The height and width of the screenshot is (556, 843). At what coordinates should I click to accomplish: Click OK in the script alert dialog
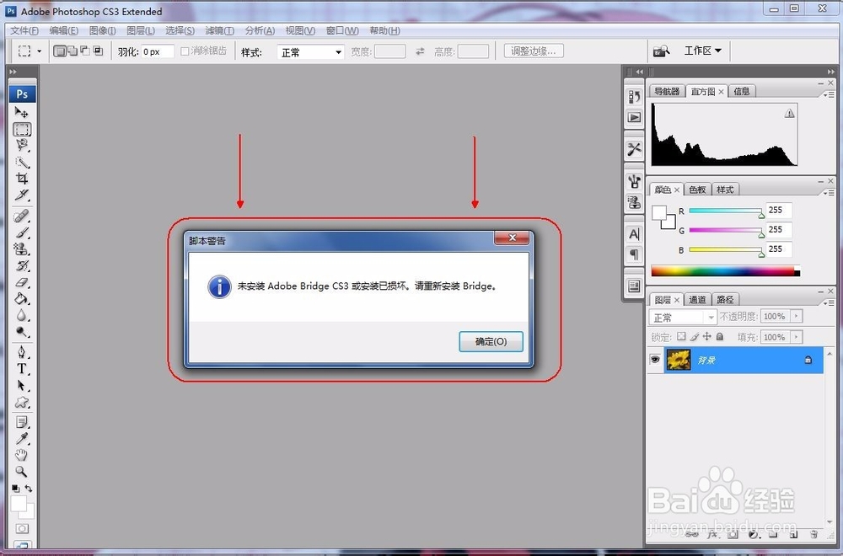click(x=491, y=342)
